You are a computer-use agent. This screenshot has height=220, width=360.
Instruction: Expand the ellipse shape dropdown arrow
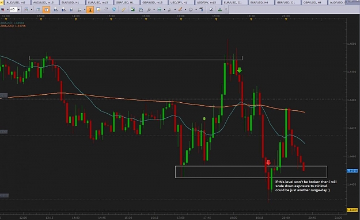pos(196,10)
